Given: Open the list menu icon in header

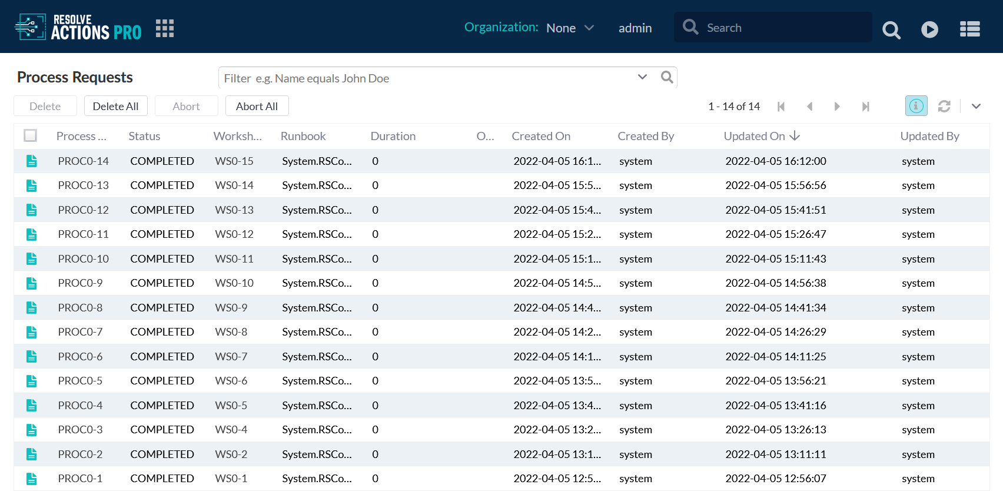Looking at the screenshot, I should [x=969, y=29].
